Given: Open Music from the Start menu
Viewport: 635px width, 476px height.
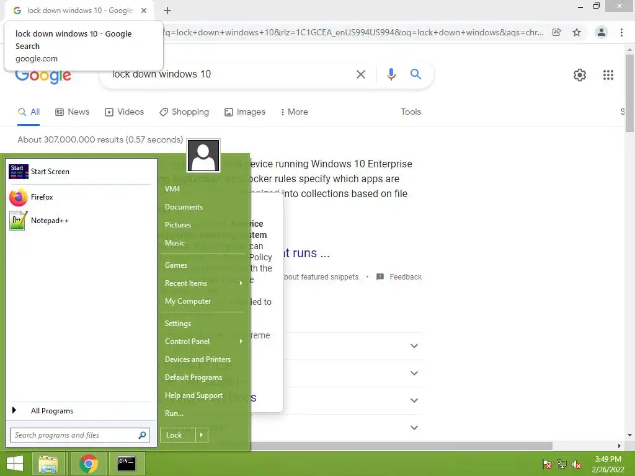Looking at the screenshot, I should tap(174, 243).
